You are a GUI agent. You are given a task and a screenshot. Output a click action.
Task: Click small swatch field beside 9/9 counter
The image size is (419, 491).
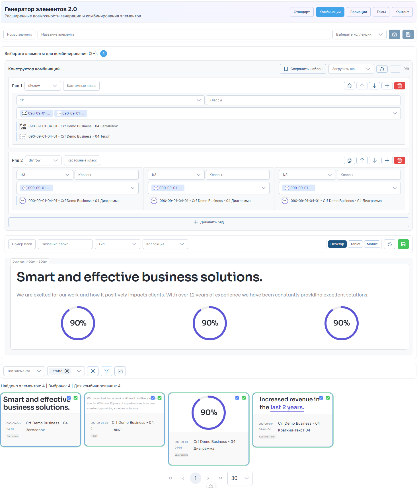click(396, 69)
